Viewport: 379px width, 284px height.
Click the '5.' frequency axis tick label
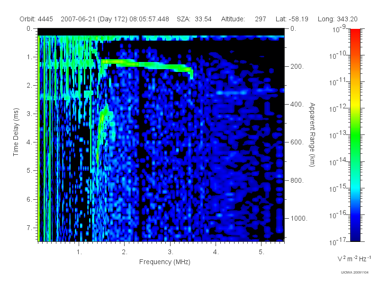[x=262, y=252]
